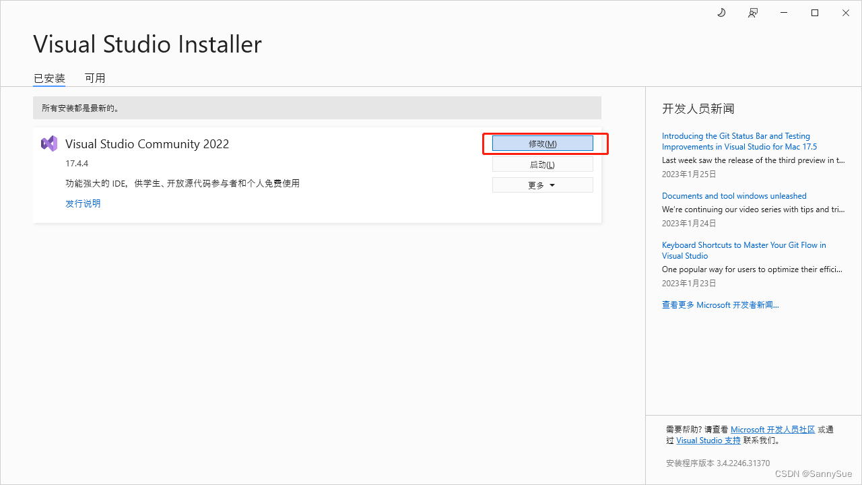Switch to the 已安装 tab
Image resolution: width=862 pixels, height=485 pixels.
49,78
